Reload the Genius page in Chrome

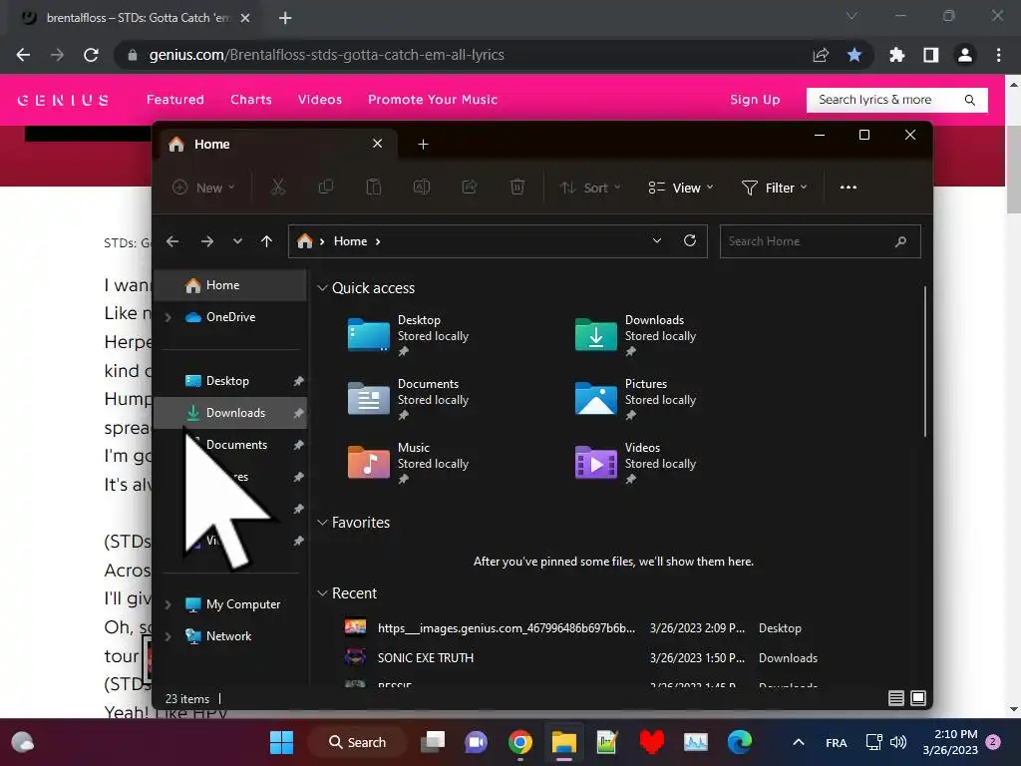click(x=91, y=56)
